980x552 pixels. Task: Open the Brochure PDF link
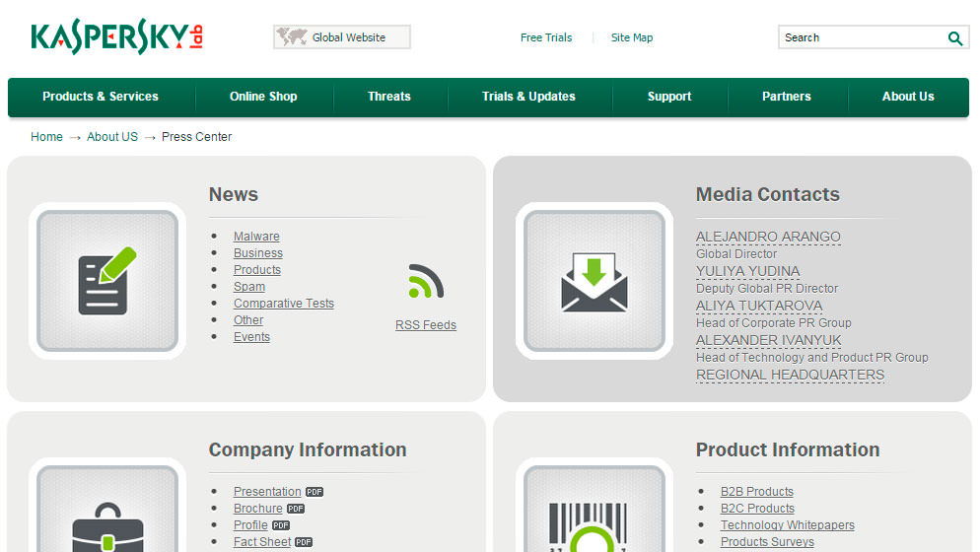[x=257, y=509]
